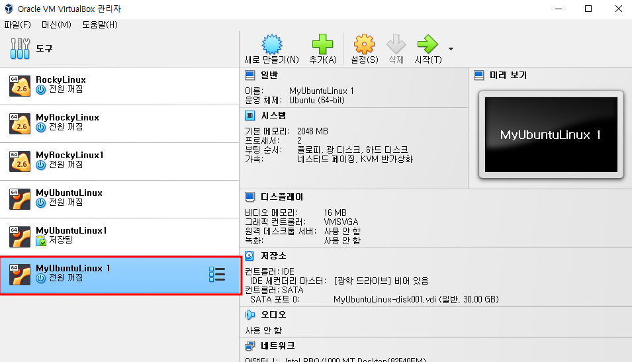The height and width of the screenshot is (362, 632).
Task: Click the 일반 section monitor icon
Action: (x=250, y=75)
